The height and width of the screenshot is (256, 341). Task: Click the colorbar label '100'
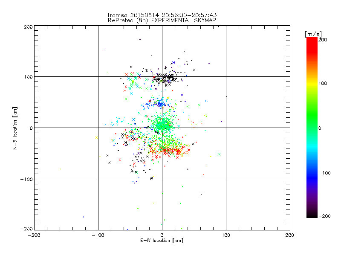click(323, 83)
